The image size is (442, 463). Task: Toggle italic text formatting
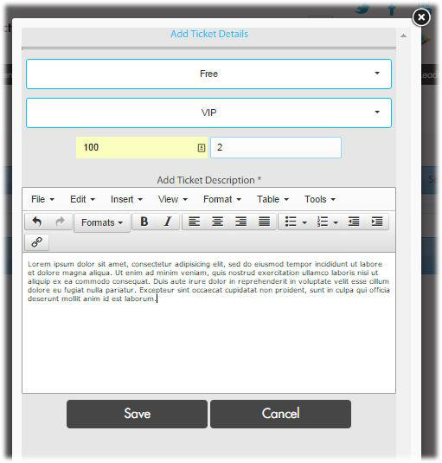[x=168, y=222]
